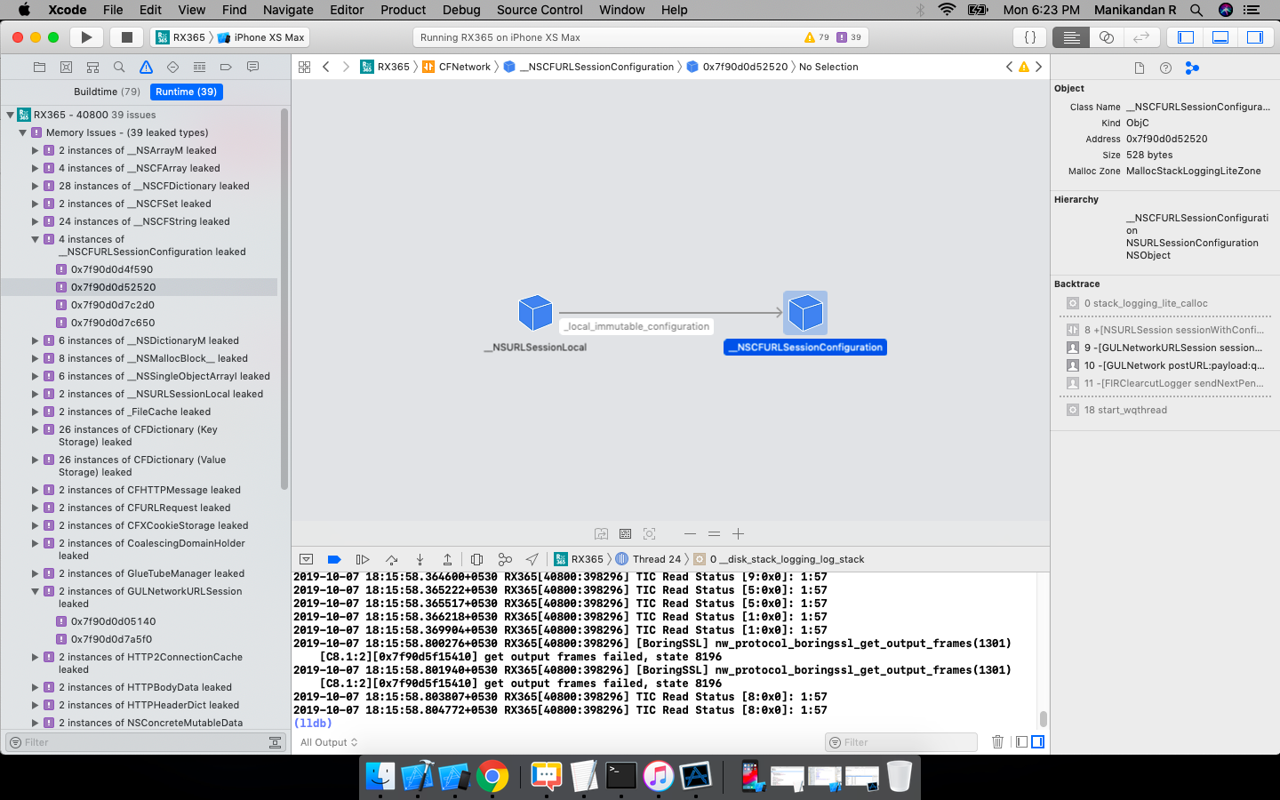The height and width of the screenshot is (800, 1280).
Task: Switch to the Buildtime (79) tab
Action: coord(106,92)
